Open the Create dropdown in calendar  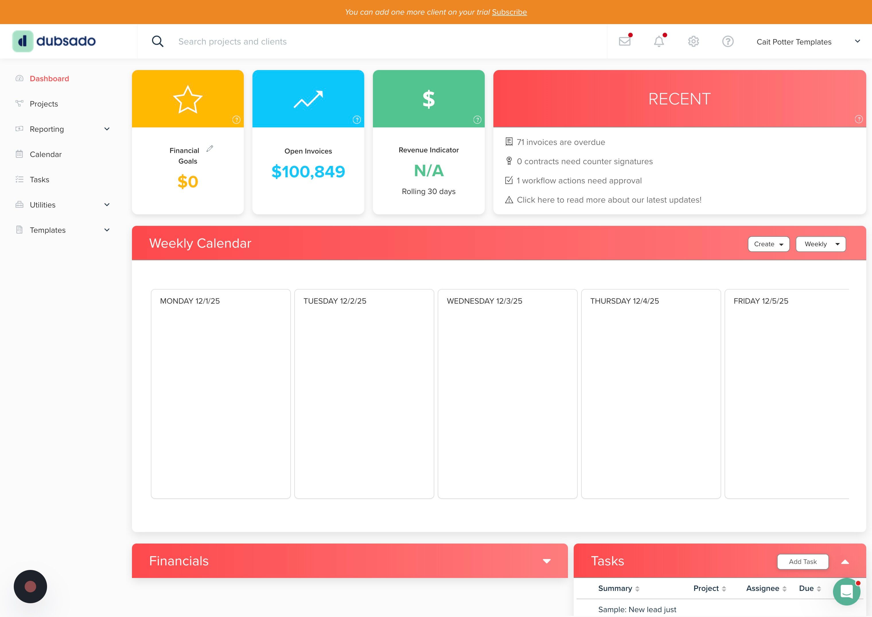768,244
